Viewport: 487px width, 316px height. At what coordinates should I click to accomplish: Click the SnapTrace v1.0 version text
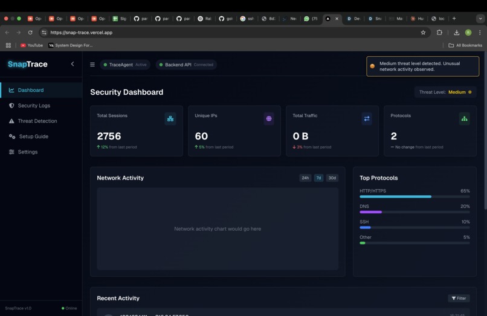click(x=18, y=308)
